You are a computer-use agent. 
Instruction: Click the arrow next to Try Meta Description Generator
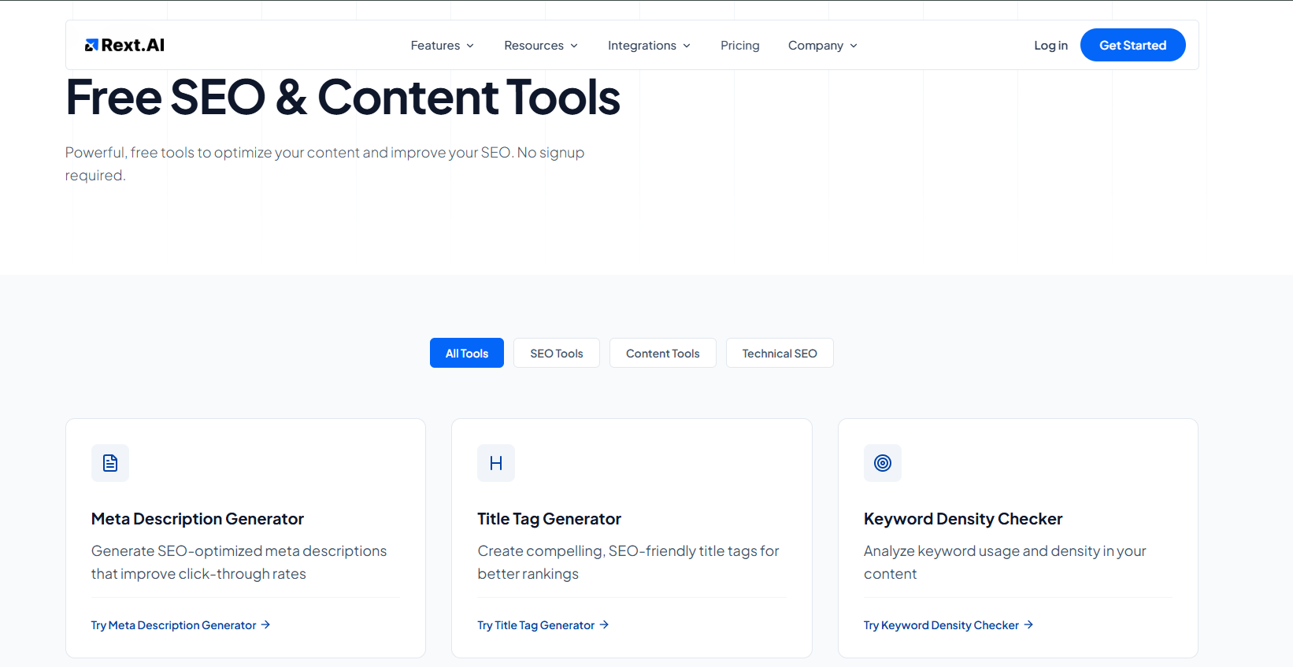click(x=265, y=624)
